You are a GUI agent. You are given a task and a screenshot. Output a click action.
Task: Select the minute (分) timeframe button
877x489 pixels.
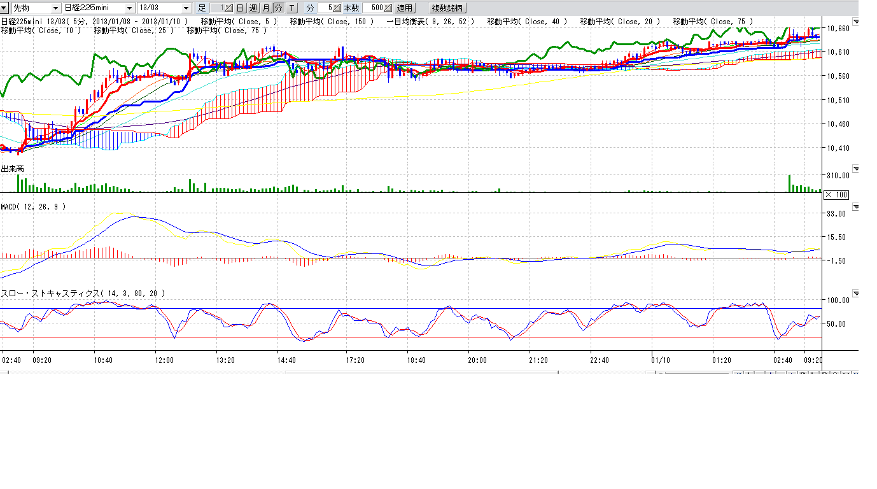(x=279, y=8)
